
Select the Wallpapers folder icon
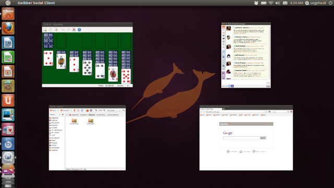click(x=90, y=121)
